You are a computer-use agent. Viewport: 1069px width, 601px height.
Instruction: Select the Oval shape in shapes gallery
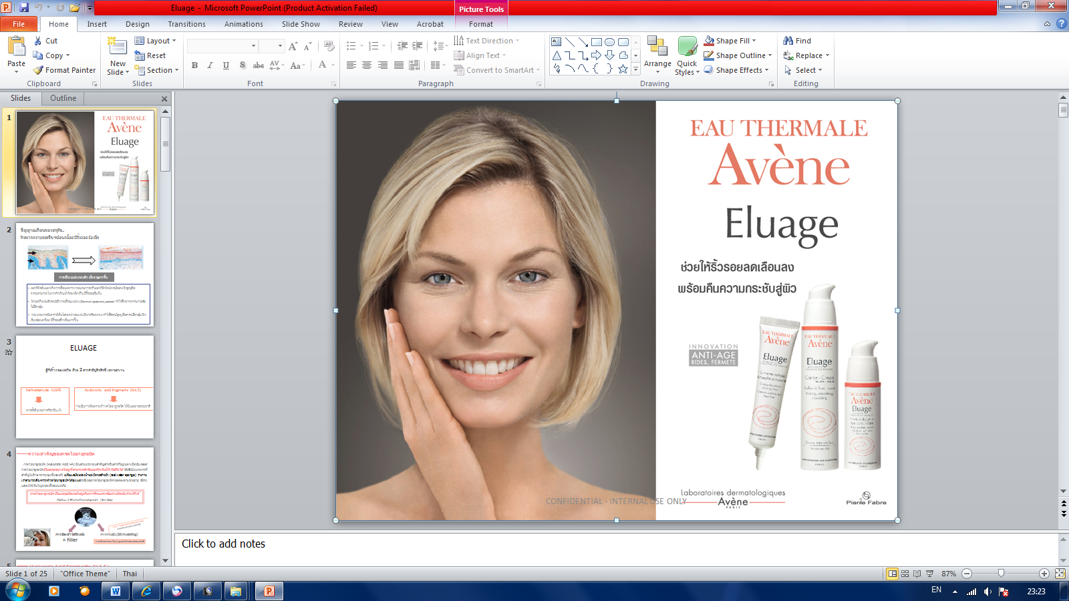tap(609, 41)
